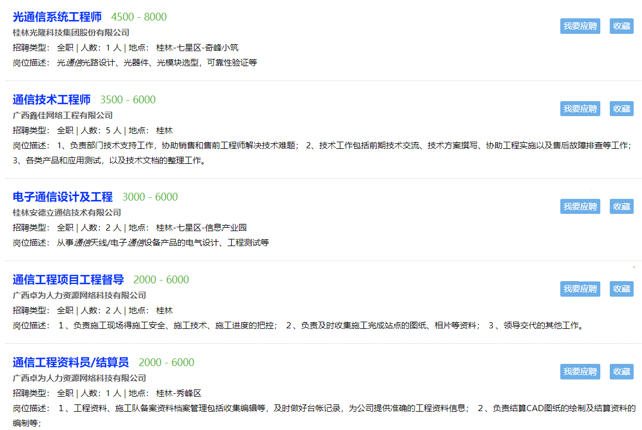Apply to 通信技术工程师 with 我要应聘
This screenshot has width=642, height=430.
click(580, 109)
